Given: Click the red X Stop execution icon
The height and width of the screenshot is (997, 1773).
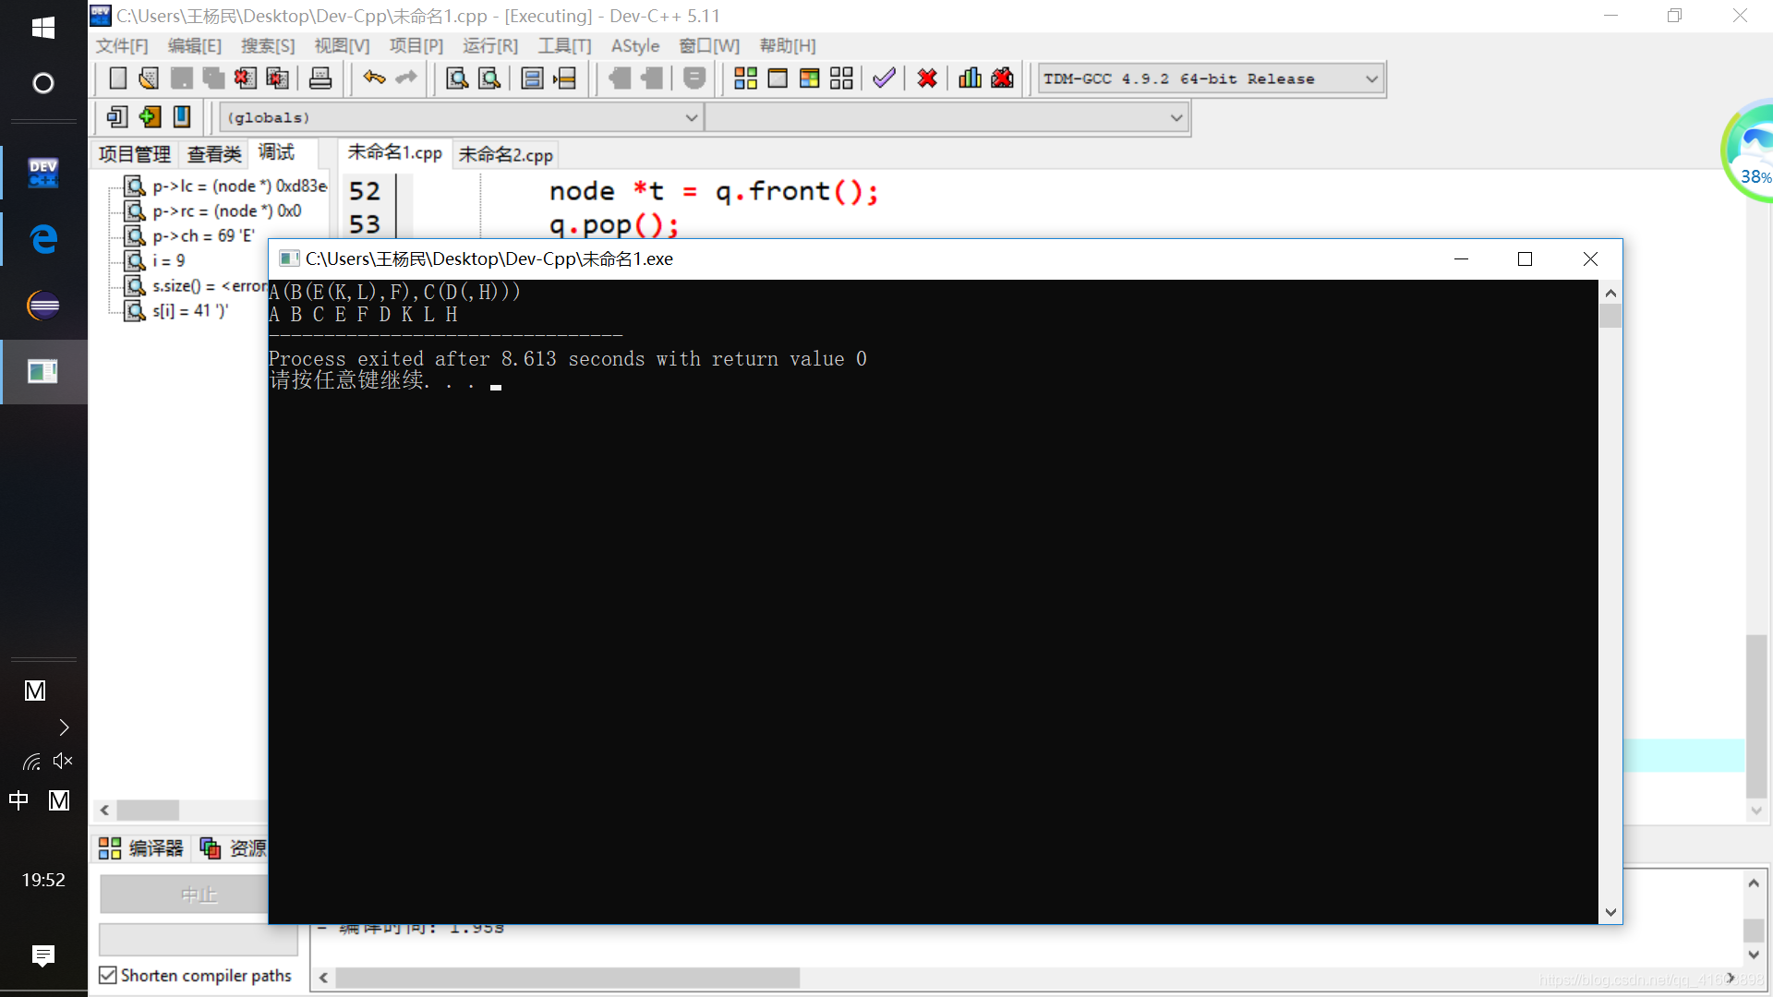Looking at the screenshot, I should click(927, 78).
